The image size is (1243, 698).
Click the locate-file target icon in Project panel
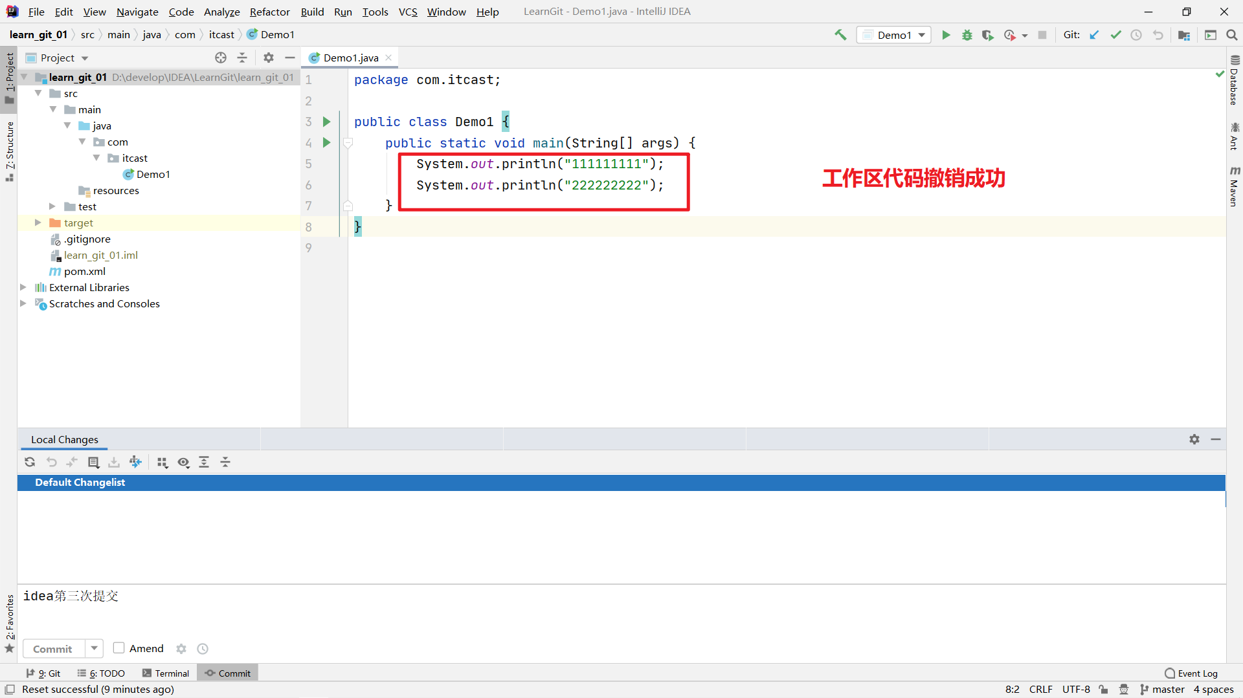(x=221, y=58)
